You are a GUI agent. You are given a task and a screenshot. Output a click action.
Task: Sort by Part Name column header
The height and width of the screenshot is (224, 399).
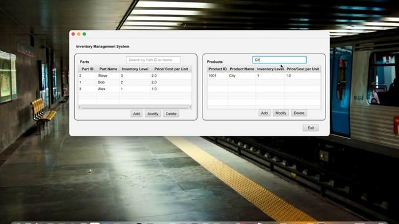108,69
